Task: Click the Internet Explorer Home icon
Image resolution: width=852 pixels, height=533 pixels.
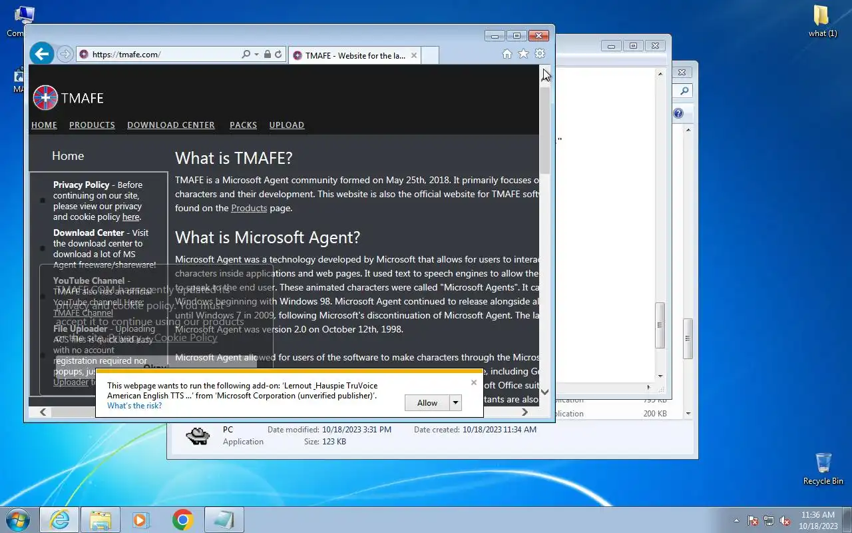Action: (507, 54)
